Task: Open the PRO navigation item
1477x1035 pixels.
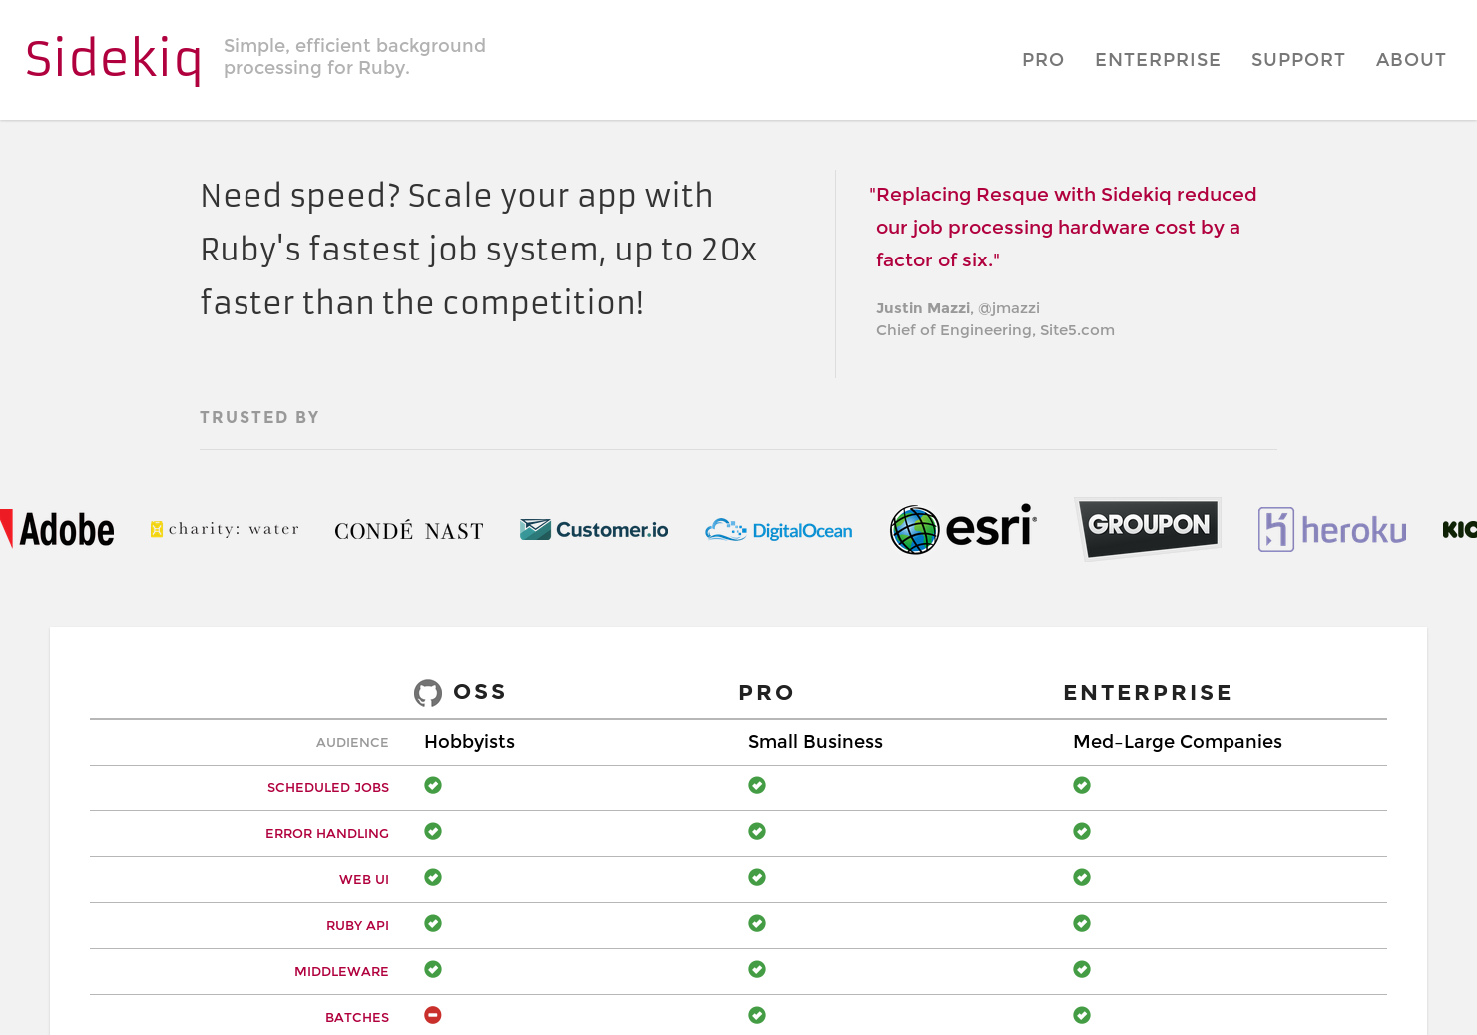Action: coord(1043,60)
